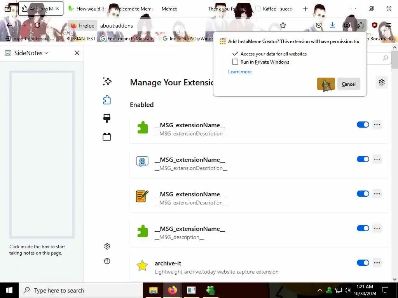The image size is (398, 298).
Task: Reload the page with refresh icon
Action: (x=37, y=25)
